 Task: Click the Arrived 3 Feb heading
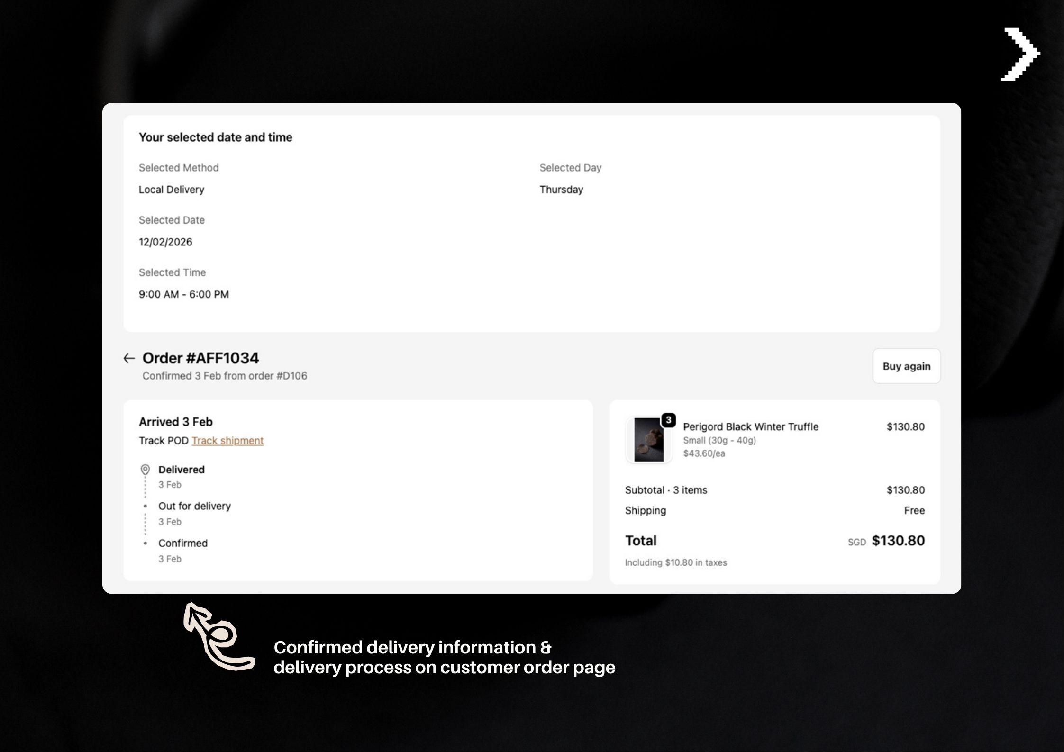click(x=175, y=422)
